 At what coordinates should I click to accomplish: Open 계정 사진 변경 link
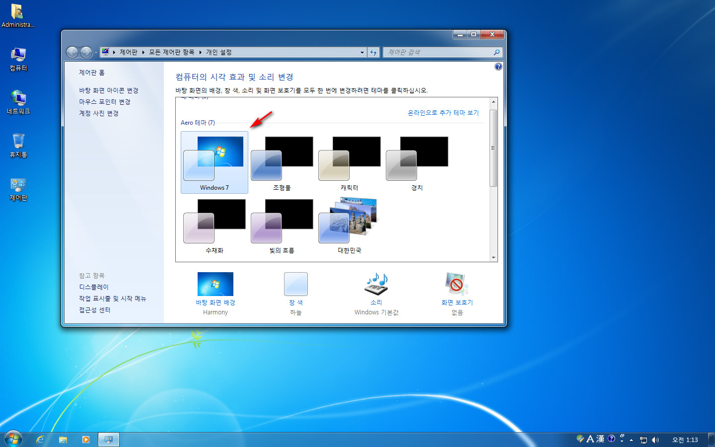click(99, 113)
